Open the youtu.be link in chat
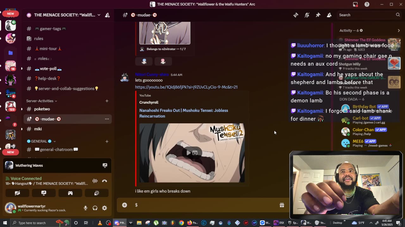 [186, 87]
